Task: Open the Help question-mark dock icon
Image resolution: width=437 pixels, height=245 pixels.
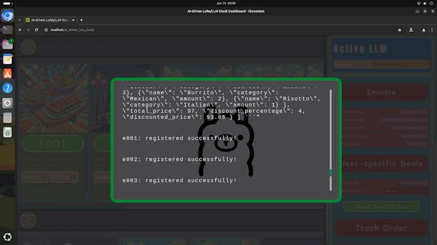Action: point(8,88)
